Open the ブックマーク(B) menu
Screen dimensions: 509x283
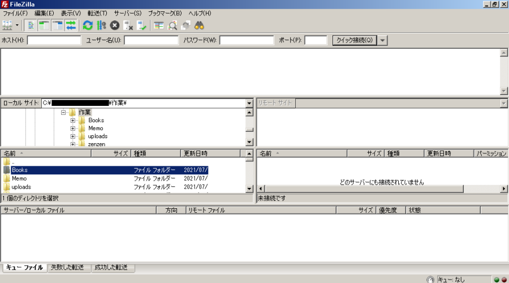[165, 14]
